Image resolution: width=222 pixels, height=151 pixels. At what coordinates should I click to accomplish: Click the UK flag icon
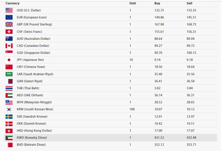(x=9, y=24)
